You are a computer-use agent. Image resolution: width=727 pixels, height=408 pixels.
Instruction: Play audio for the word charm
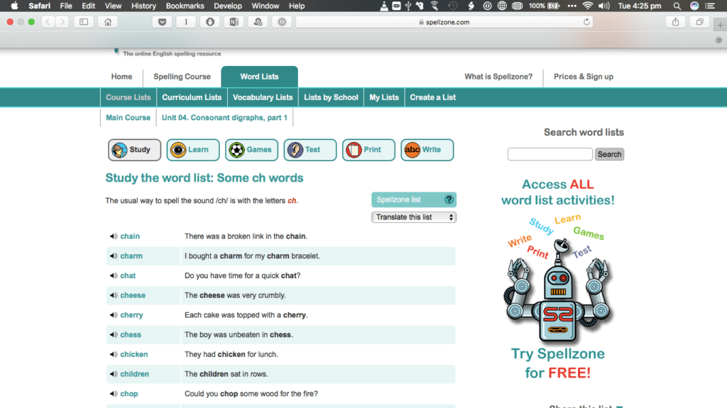click(x=114, y=256)
